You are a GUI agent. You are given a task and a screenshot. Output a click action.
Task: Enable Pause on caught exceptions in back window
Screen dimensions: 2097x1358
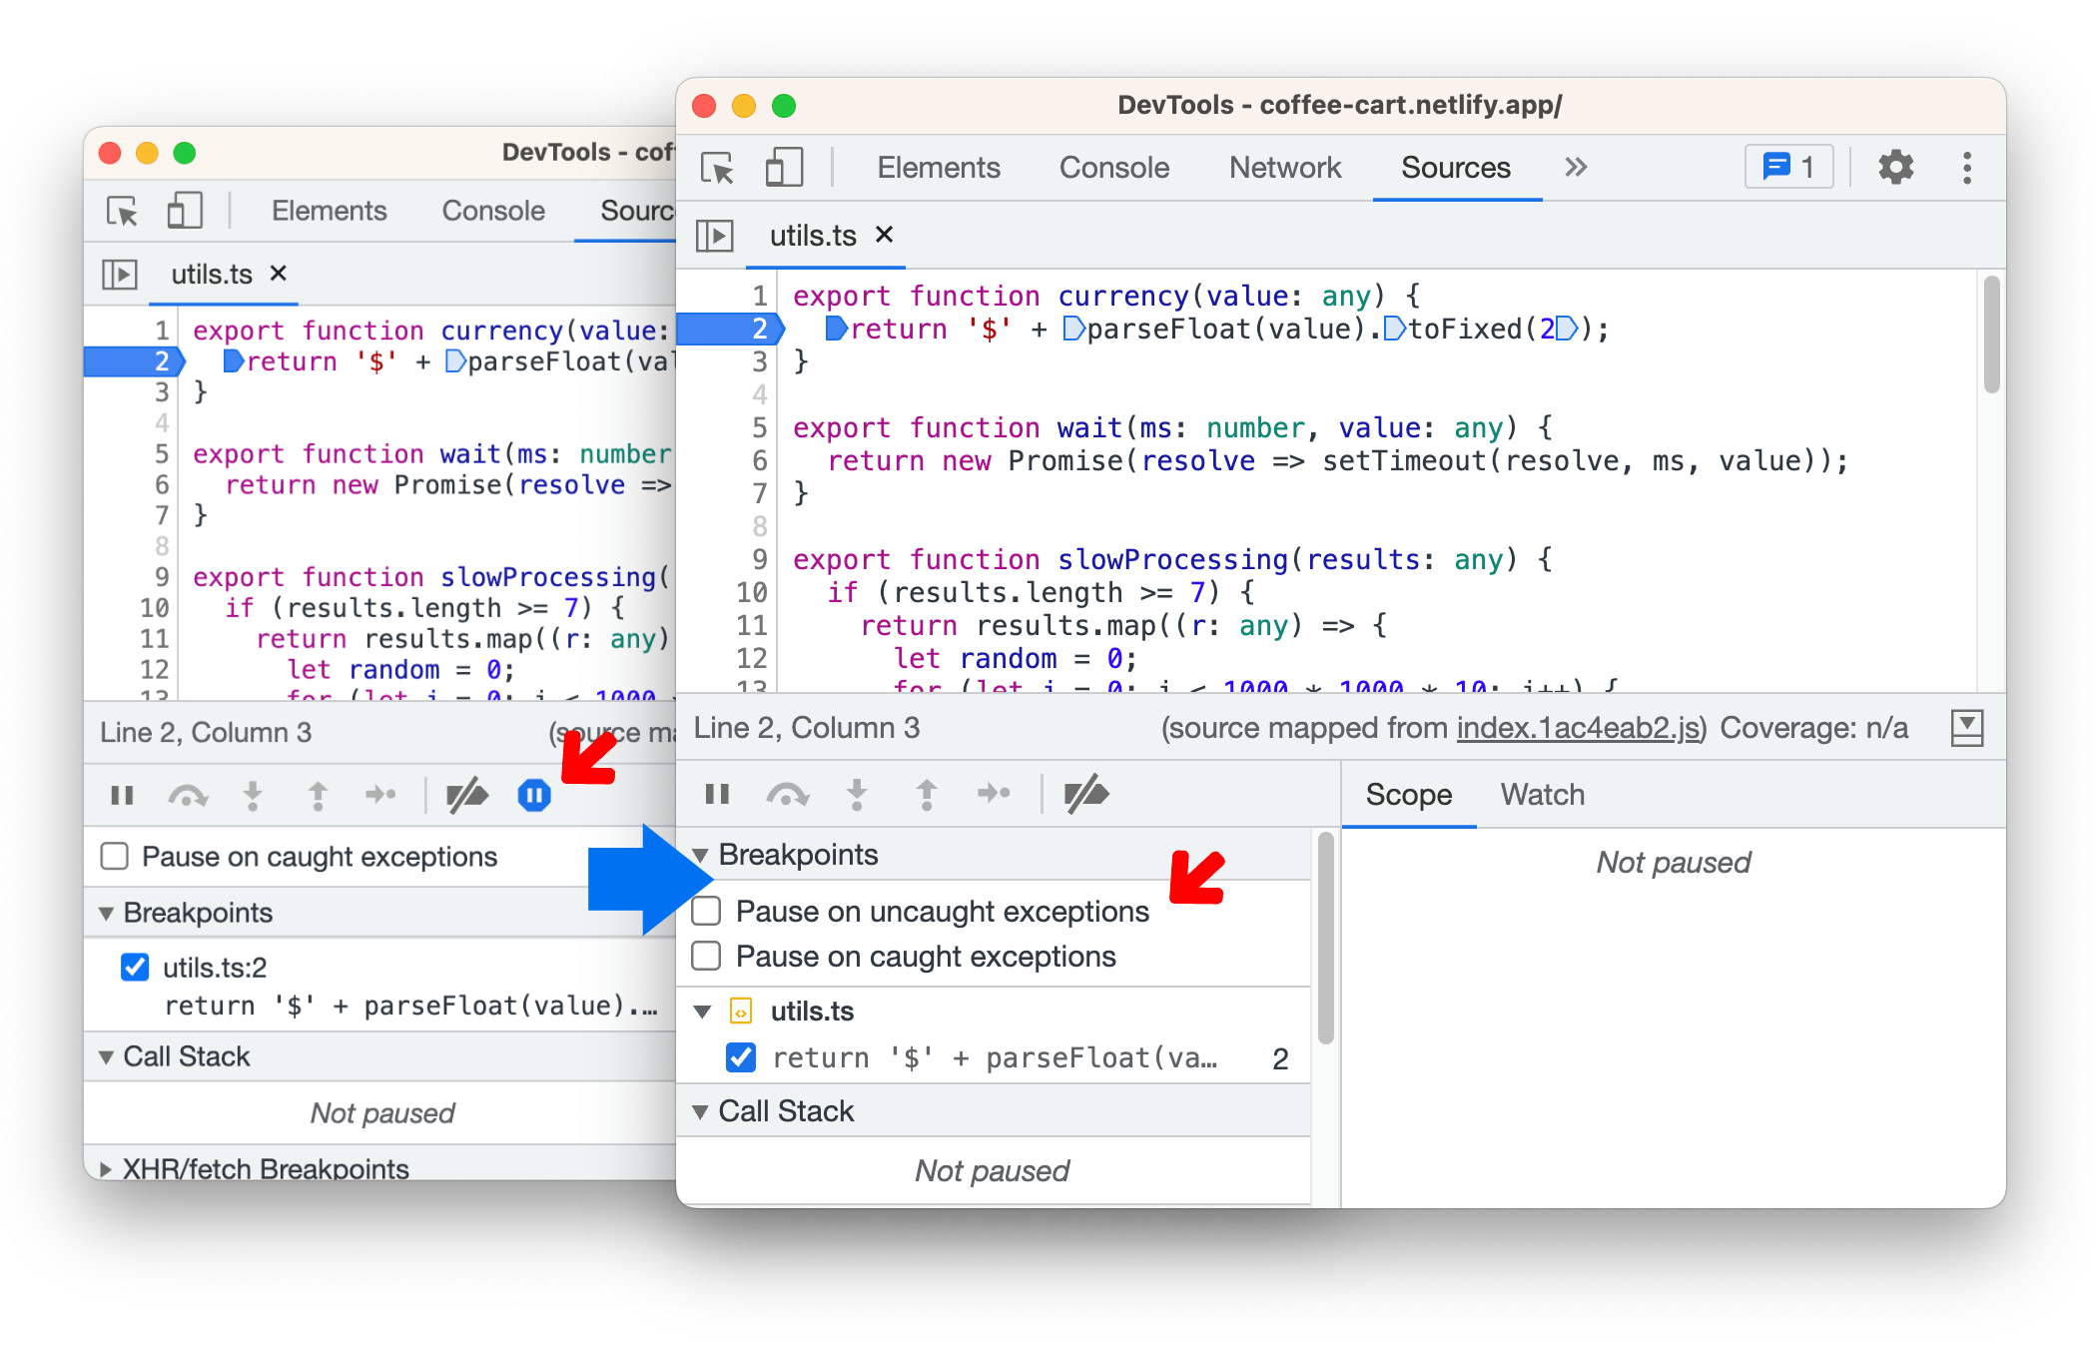[x=115, y=856]
